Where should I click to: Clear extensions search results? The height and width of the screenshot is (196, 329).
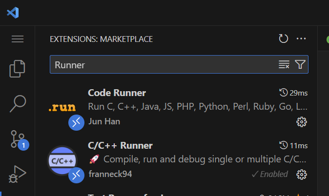(284, 64)
